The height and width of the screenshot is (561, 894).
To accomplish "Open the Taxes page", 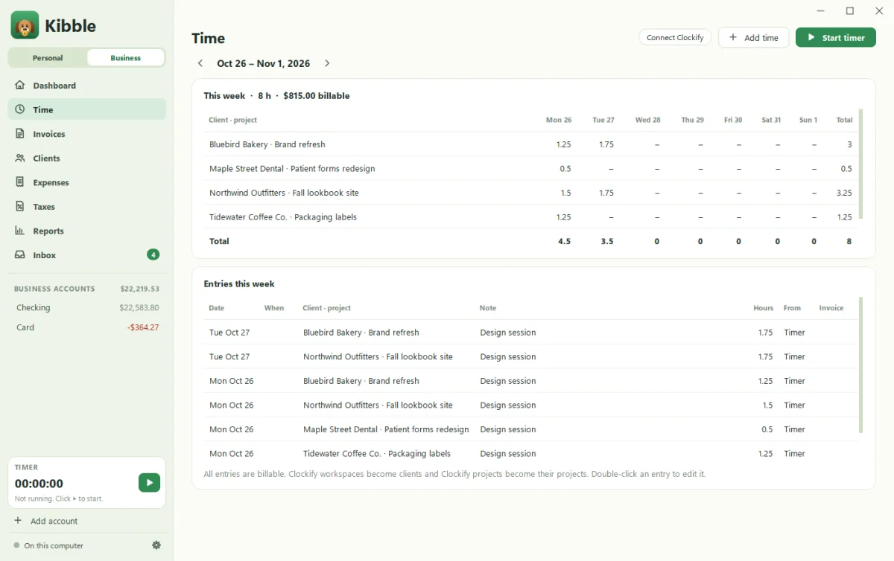I will (x=87, y=207).
